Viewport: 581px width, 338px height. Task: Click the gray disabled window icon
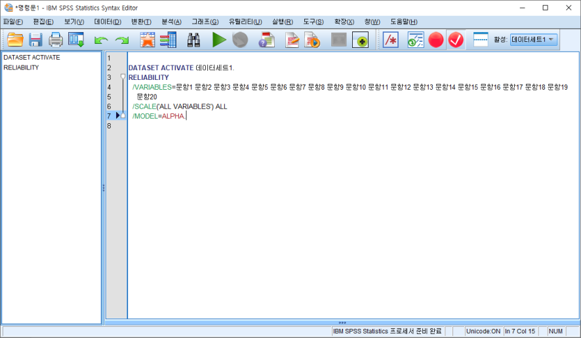coord(338,39)
